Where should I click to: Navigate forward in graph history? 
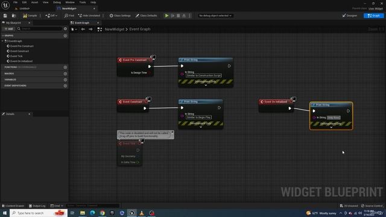pyautogui.click(x=91, y=30)
